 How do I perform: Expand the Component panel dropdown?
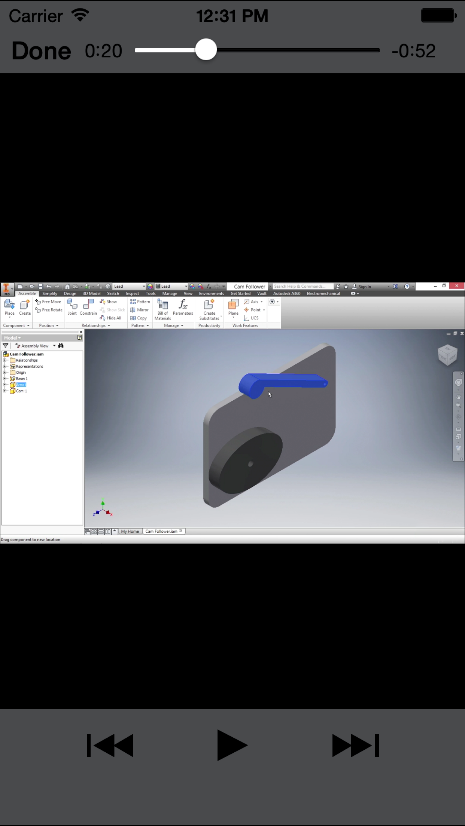(x=16, y=325)
